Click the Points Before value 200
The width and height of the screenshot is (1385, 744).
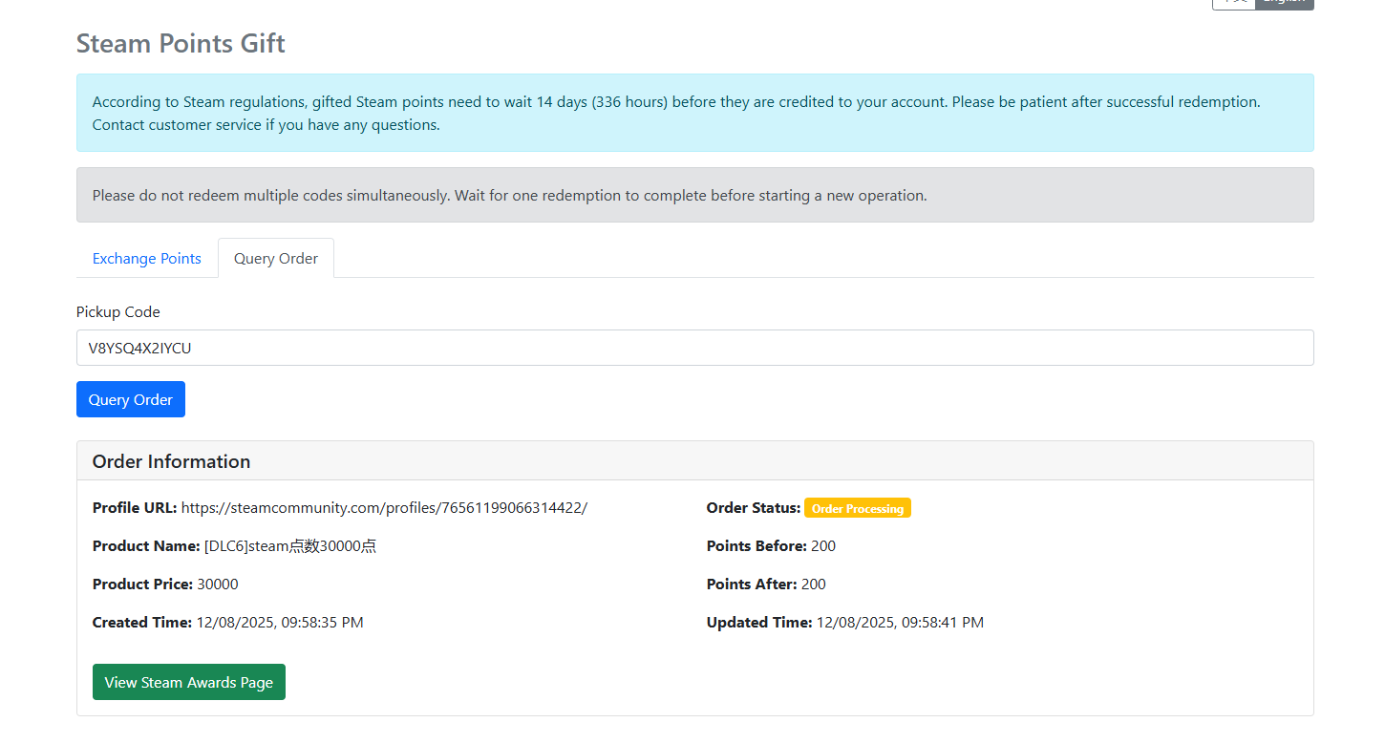(823, 546)
